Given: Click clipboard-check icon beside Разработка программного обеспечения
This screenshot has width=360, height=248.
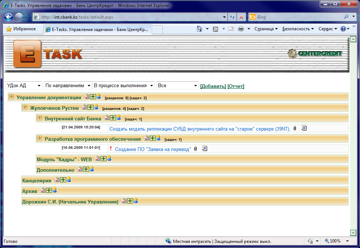Looking at the screenshot, I should (x=146, y=138).
